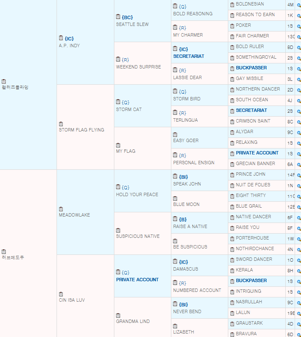Viewport: 301px width, 337px height.
Task: Click the family number 2D beside NORTHERN DANCER
Action: coord(290,90)
